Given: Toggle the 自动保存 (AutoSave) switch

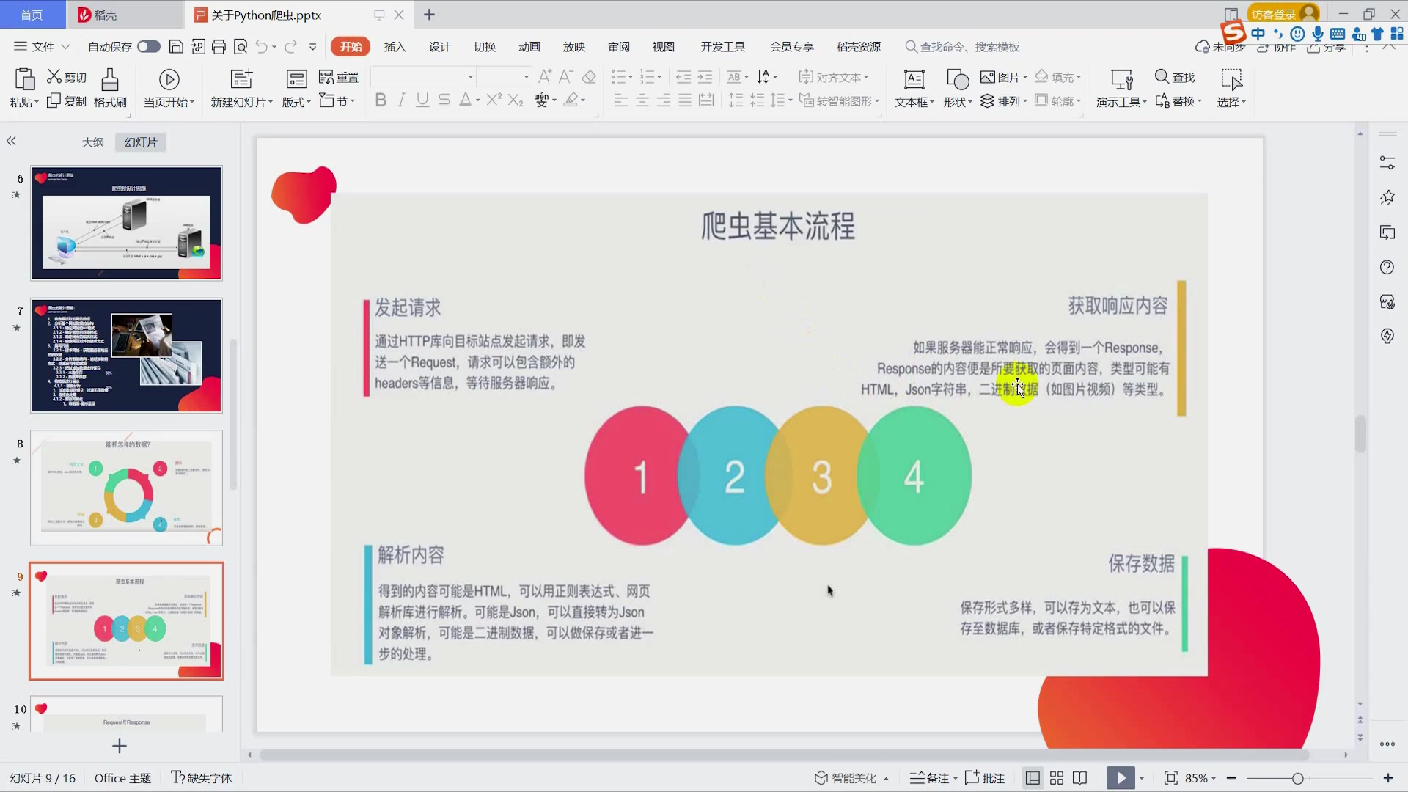Looking at the screenshot, I should 148,46.
